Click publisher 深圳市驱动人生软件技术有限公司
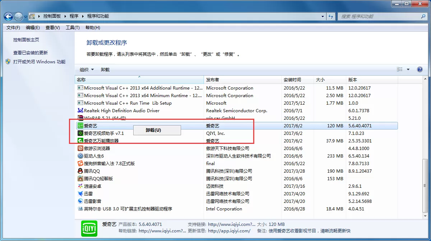 pos(238,156)
